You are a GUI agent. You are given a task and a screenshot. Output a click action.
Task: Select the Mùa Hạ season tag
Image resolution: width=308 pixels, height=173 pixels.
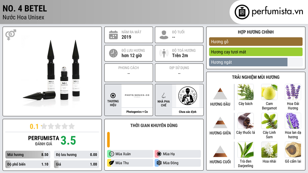click(x=178, y=154)
